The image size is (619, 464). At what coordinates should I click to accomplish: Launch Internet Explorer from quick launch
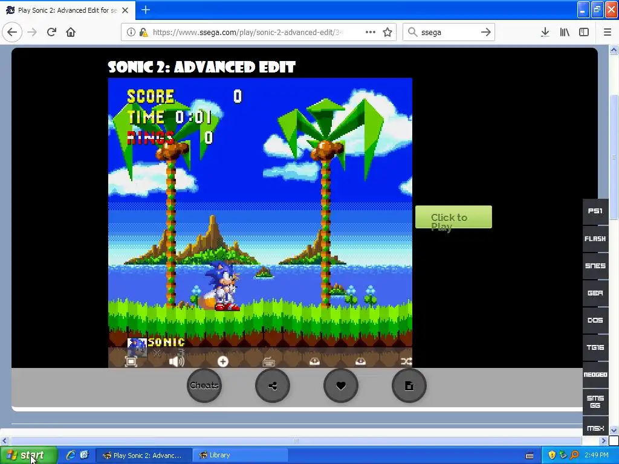[71, 455]
